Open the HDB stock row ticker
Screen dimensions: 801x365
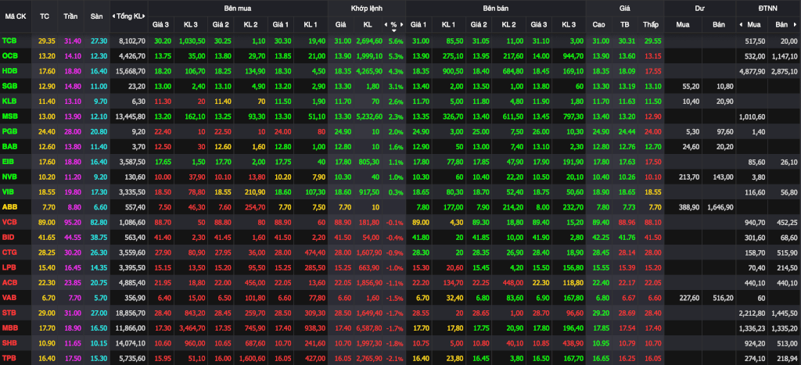9,71
